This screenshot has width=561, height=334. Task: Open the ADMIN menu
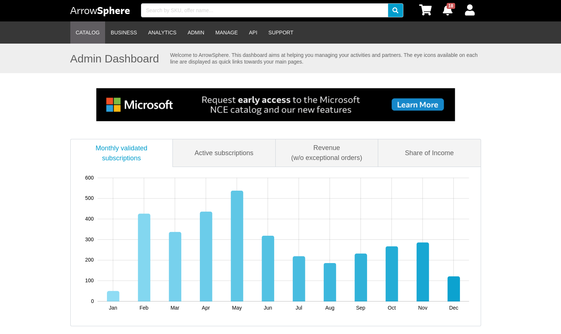pos(196,33)
